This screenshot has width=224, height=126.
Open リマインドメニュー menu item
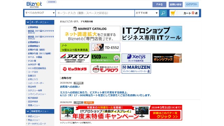(37, 94)
